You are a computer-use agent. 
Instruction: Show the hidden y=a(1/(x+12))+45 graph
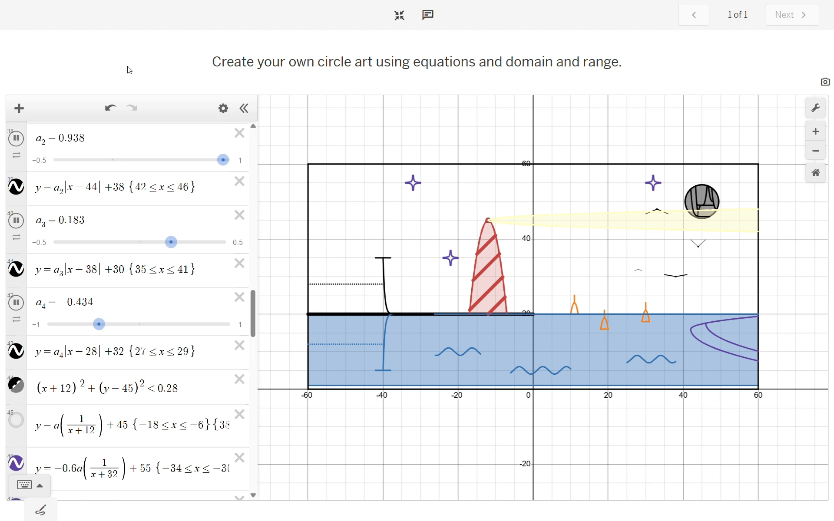[x=16, y=420]
